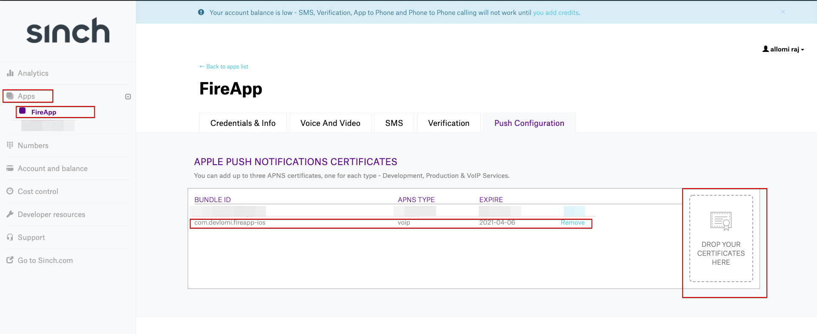
Task: Click the Analytics bar chart icon
Action: pyautogui.click(x=10, y=73)
